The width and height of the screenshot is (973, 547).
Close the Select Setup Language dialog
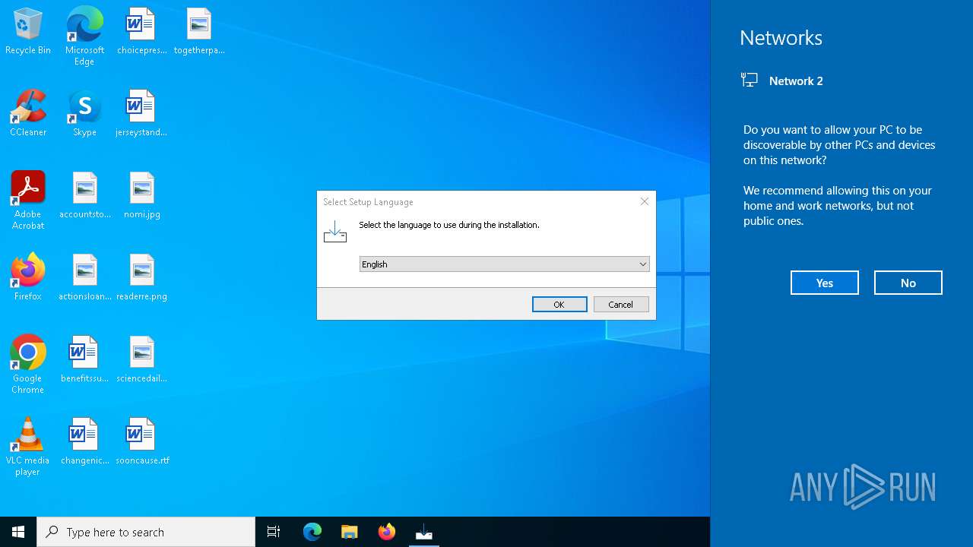pos(645,201)
